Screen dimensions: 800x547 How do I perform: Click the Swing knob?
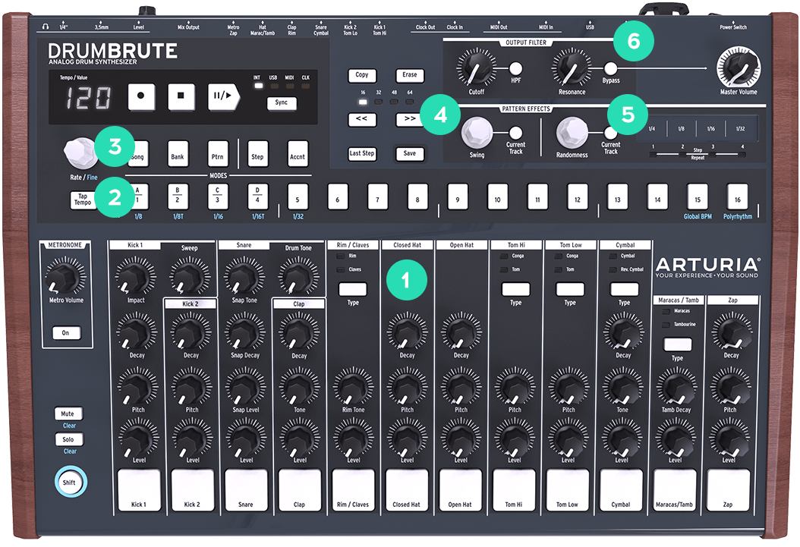coord(477,133)
